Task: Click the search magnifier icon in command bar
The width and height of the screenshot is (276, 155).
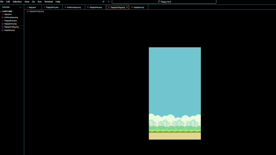Action: (159, 2)
